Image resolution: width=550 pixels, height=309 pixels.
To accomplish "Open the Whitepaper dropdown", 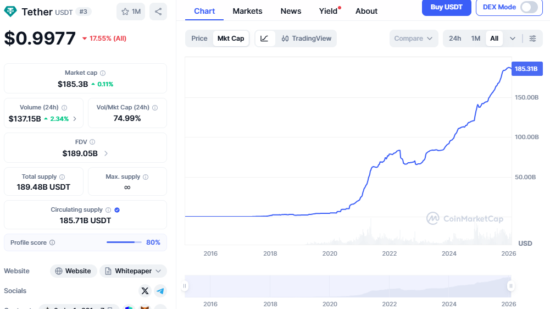I will [134, 271].
